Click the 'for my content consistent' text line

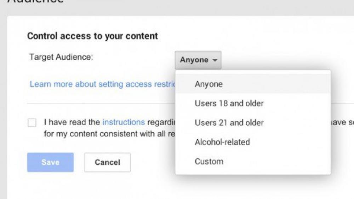106,134
